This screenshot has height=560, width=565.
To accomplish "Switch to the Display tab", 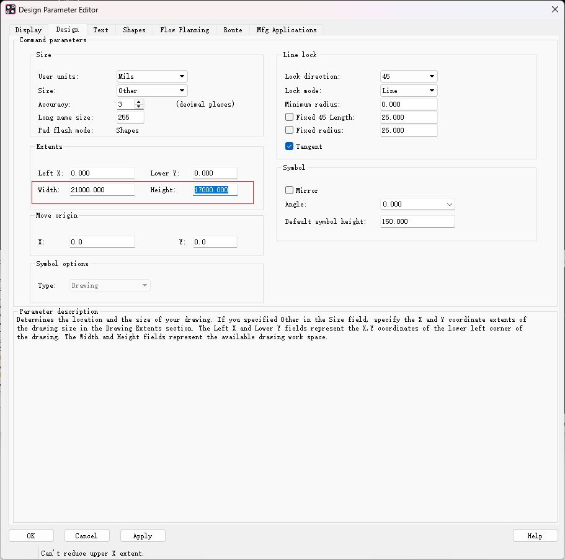I will point(28,30).
